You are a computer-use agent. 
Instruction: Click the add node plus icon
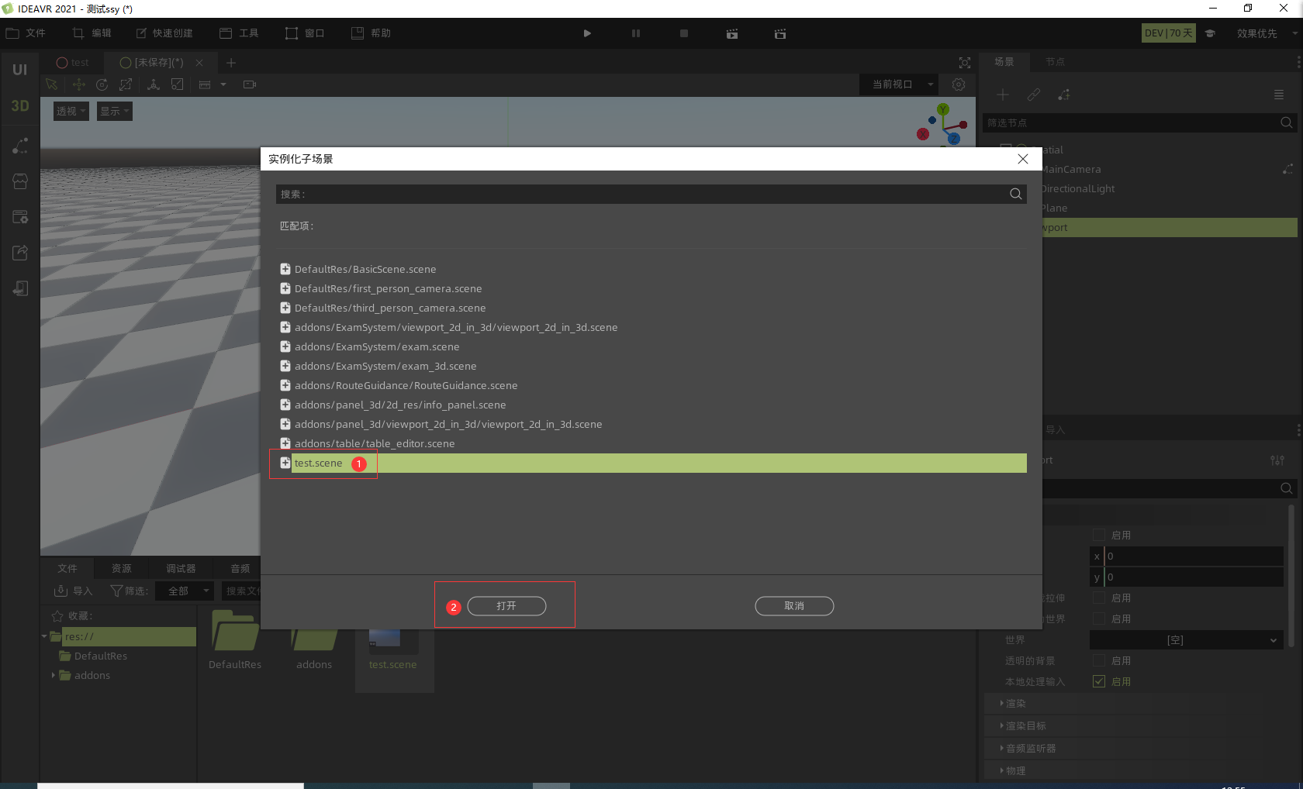tap(1003, 95)
